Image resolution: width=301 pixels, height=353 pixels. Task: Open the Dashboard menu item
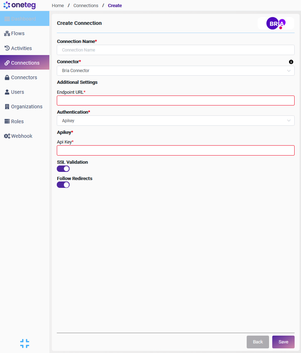tap(23, 19)
